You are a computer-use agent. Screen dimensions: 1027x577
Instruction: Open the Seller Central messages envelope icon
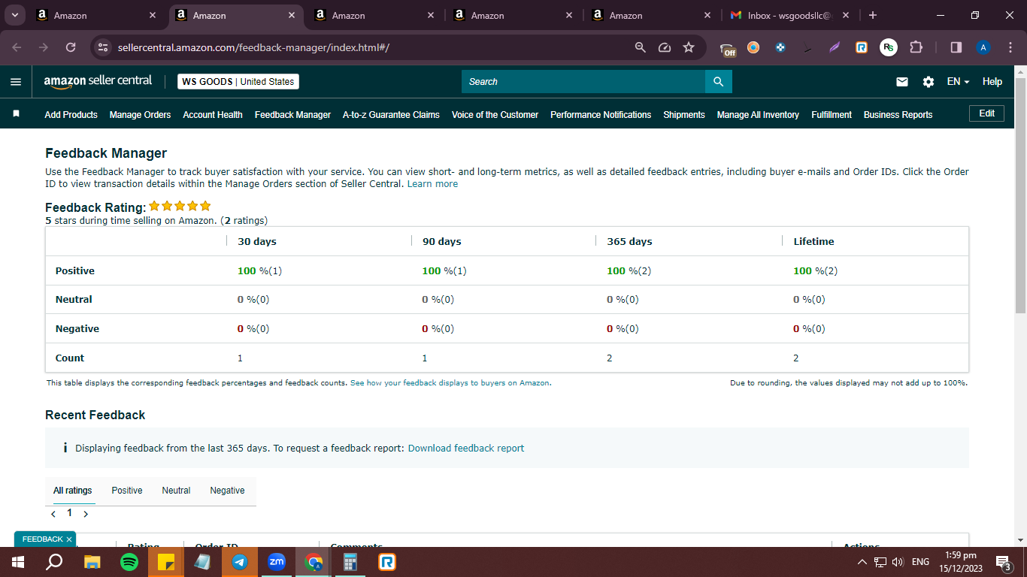click(x=902, y=82)
